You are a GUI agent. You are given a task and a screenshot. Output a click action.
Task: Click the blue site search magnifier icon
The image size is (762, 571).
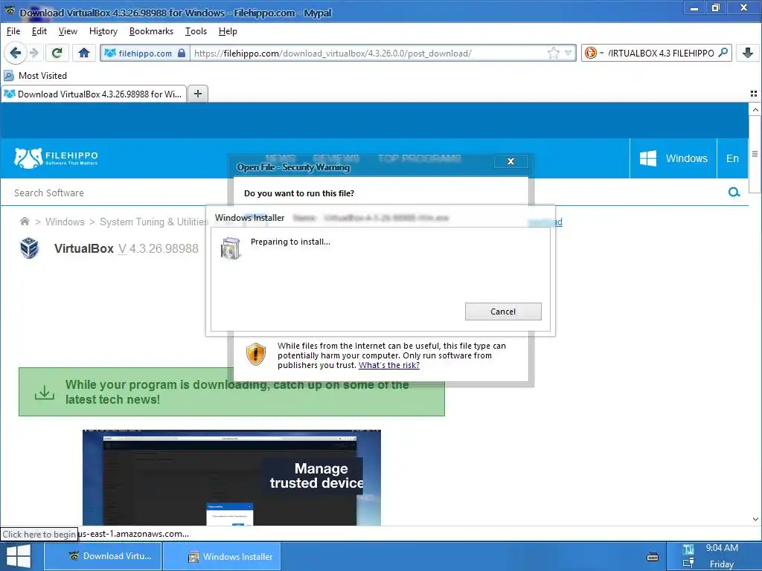point(734,193)
